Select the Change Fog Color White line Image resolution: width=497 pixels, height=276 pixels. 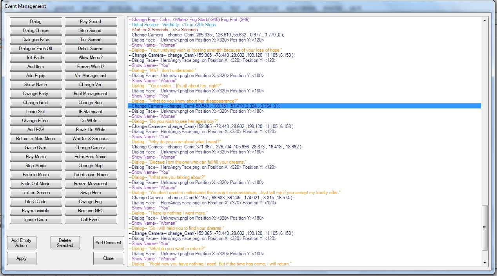tap(305, 20)
